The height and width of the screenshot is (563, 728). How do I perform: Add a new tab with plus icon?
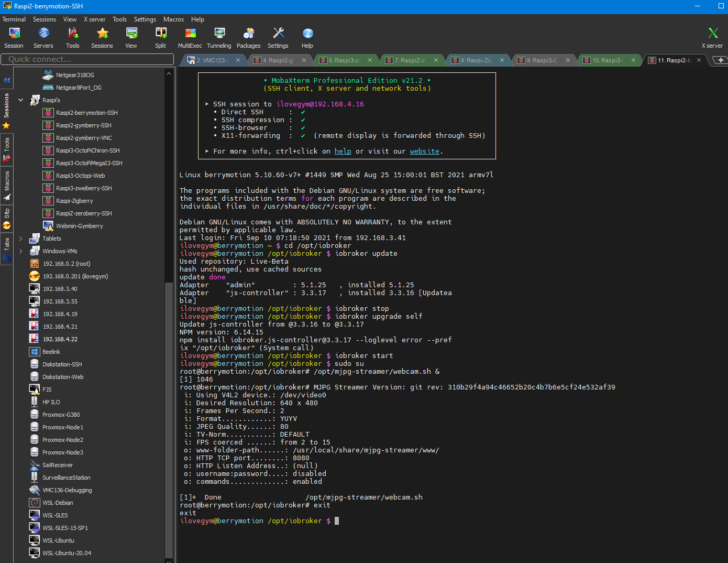720,60
